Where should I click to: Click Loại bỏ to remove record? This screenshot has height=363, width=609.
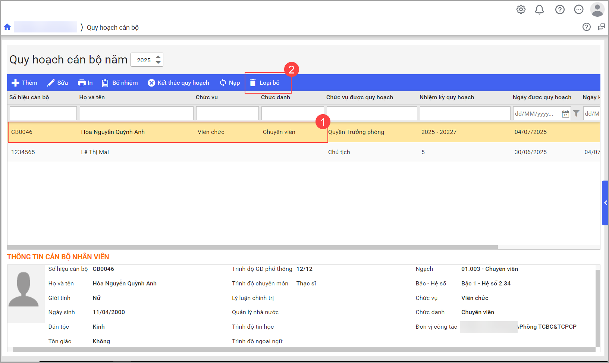264,83
